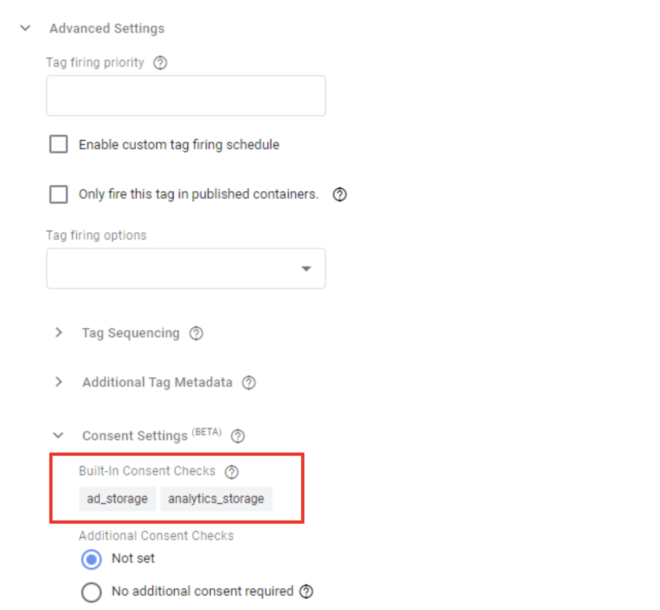
Task: Check only fire this tag in published containers
Action: [x=58, y=194]
